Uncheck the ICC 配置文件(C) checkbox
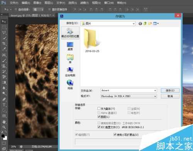Screen dimensions: 193x151 pyautogui.click(x=99, y=127)
